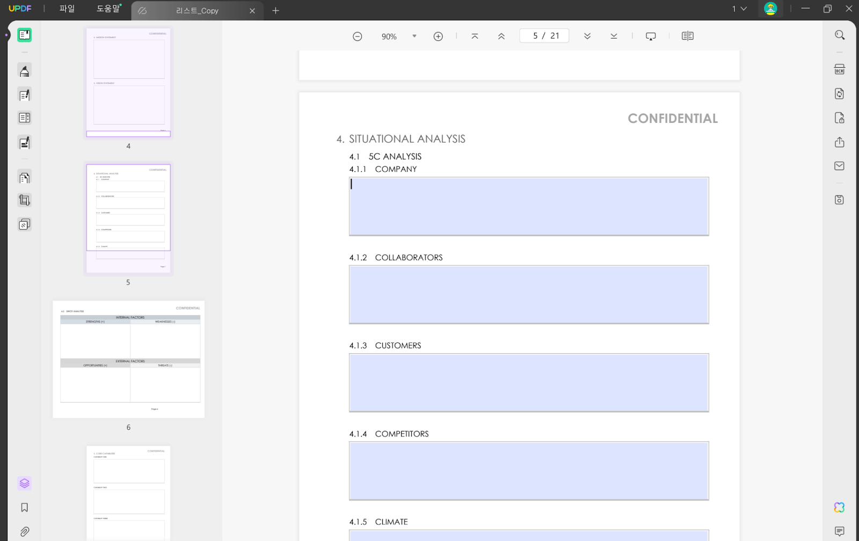This screenshot has width=859, height=541.
Task: Click the '4. SITUATIONAL ANALYSIS' heading
Action: (401, 139)
